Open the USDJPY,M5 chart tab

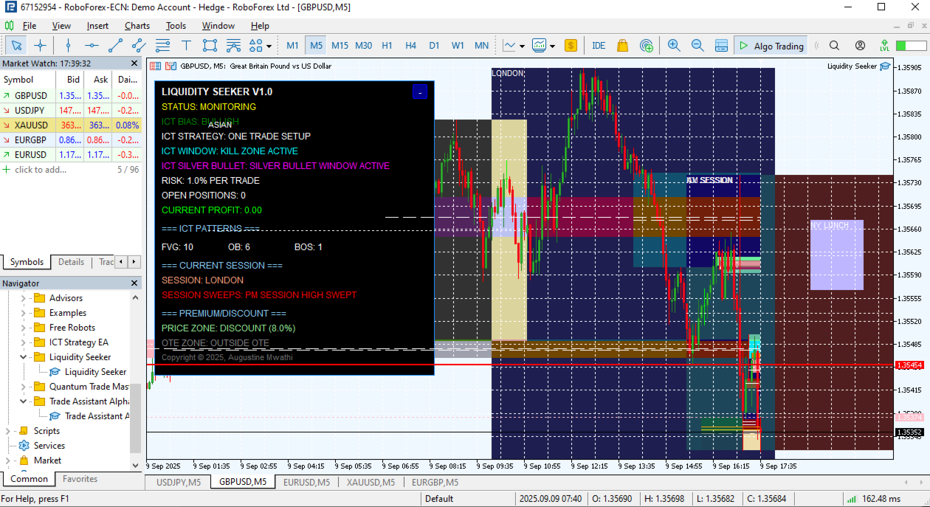click(x=179, y=482)
